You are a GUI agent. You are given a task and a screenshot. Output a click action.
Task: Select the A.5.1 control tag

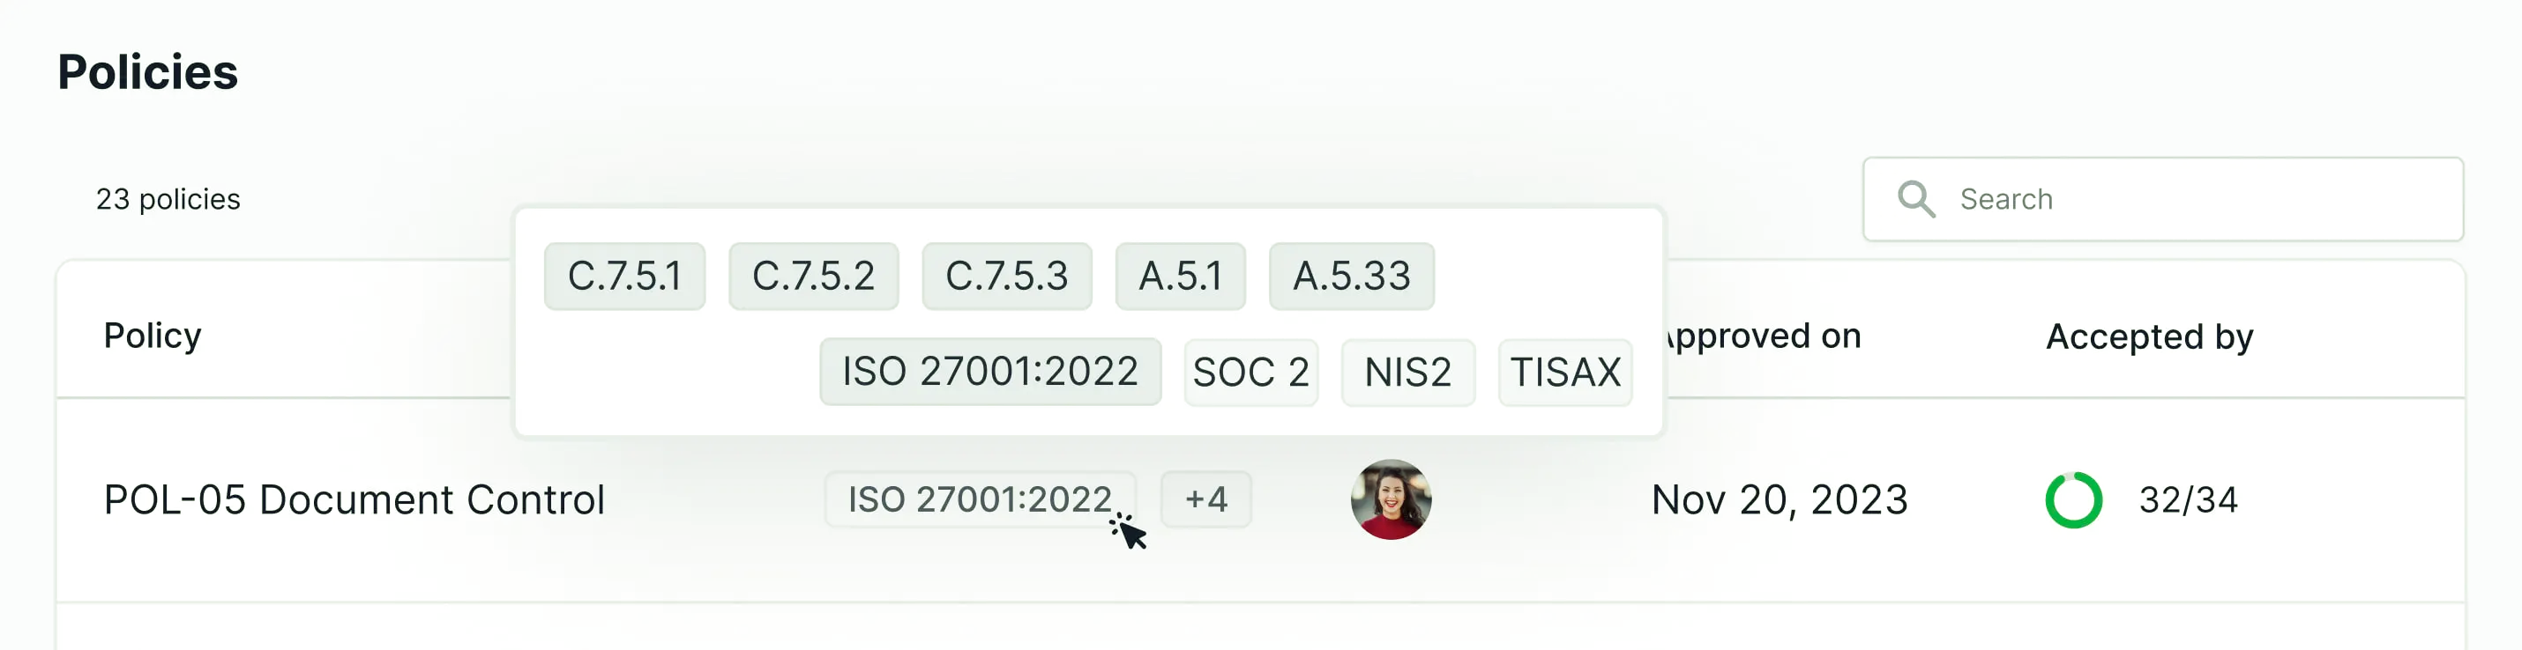(1180, 277)
